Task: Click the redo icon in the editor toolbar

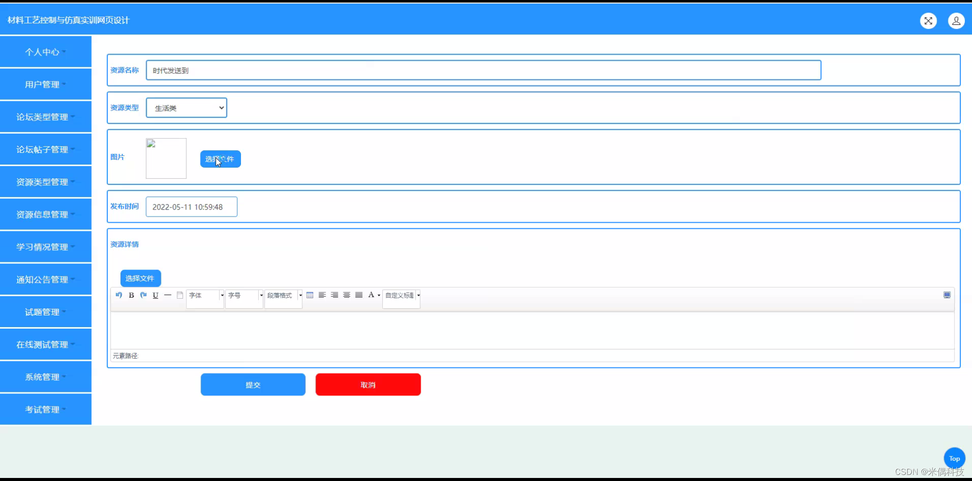Action: [x=143, y=295]
